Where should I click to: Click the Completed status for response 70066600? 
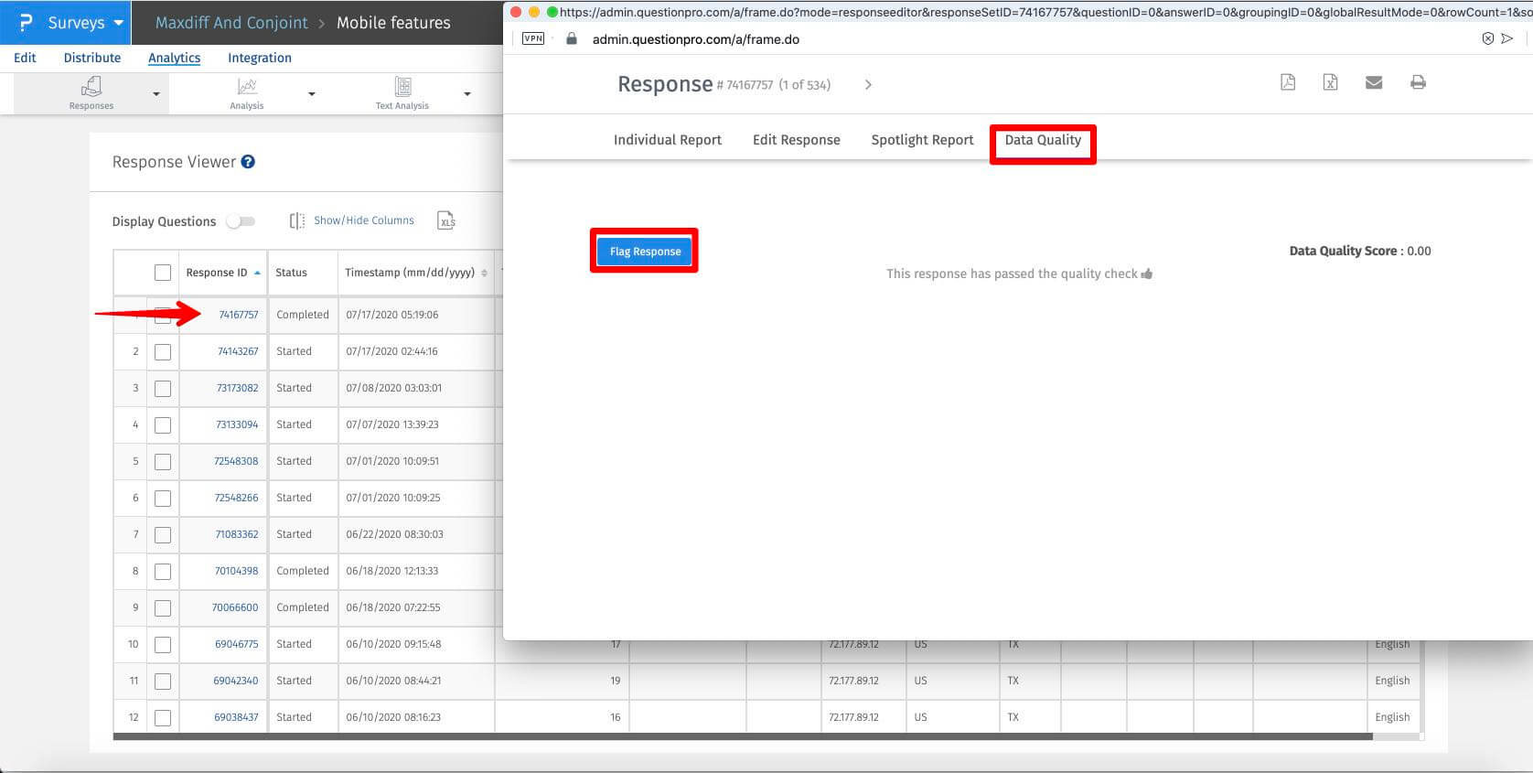tap(303, 607)
